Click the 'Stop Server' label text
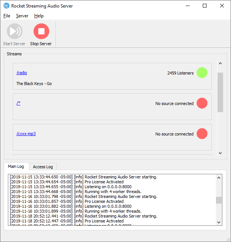Image resolution: width=231 pixels, height=242 pixels. click(x=41, y=44)
